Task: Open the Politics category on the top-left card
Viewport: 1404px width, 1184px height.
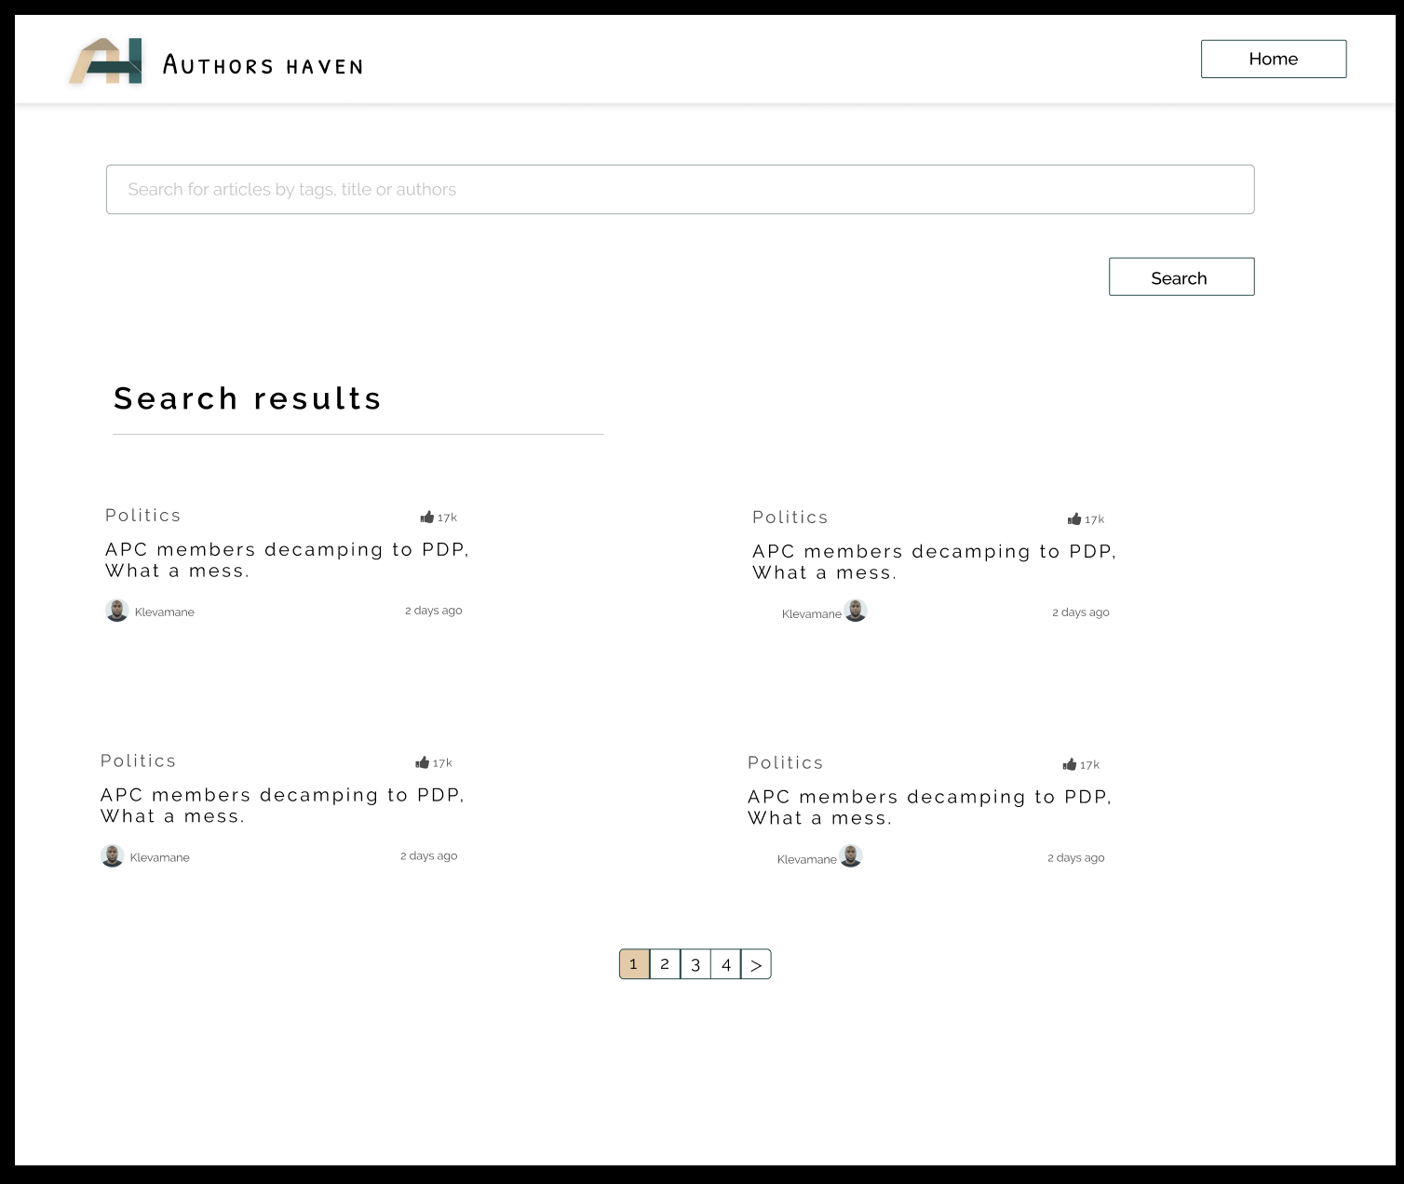Action: 142,515
